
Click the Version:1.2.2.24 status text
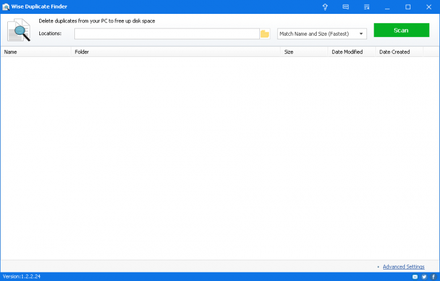tap(22, 277)
